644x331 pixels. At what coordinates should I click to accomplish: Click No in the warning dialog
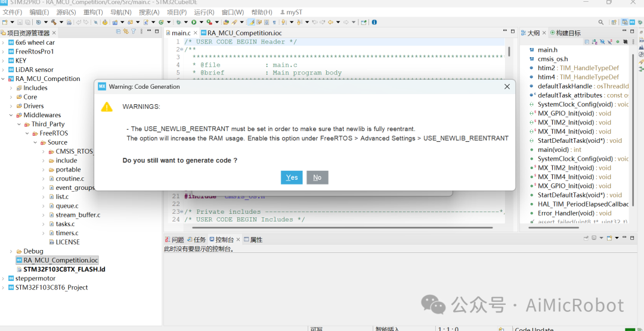(x=317, y=177)
